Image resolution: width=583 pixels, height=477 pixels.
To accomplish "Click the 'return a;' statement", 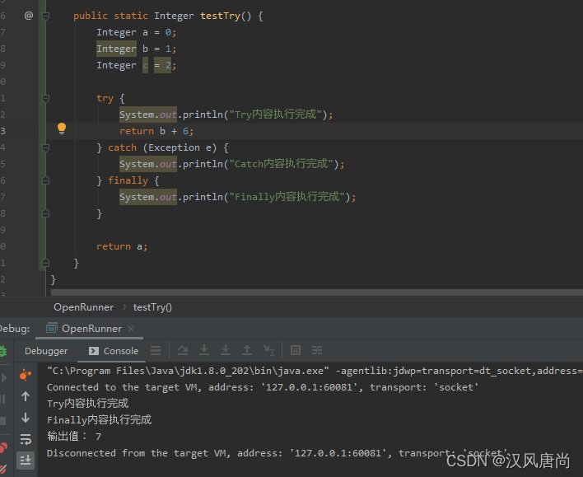I will tap(122, 246).
